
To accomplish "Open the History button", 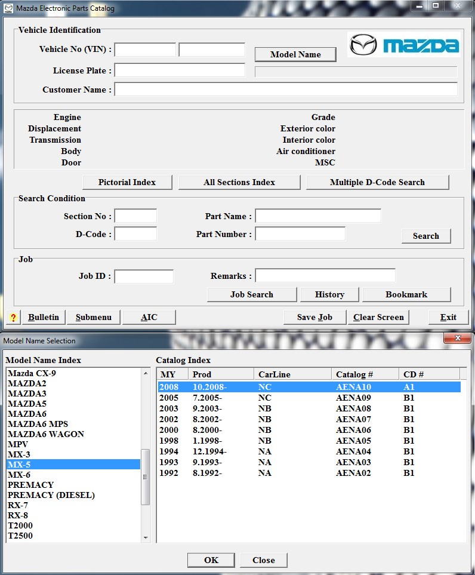I will 329,294.
